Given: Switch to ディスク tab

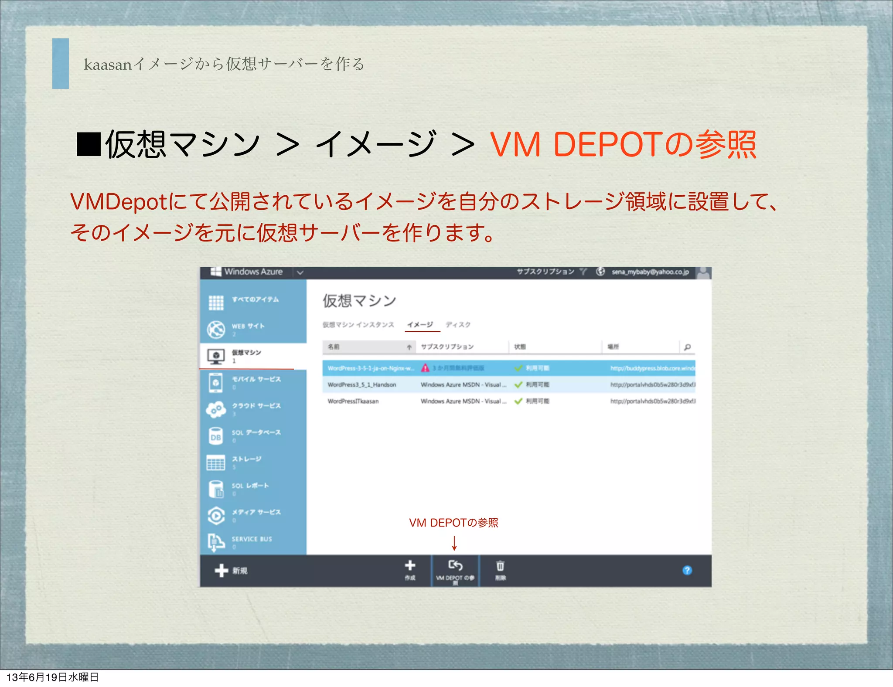Looking at the screenshot, I should click(458, 325).
